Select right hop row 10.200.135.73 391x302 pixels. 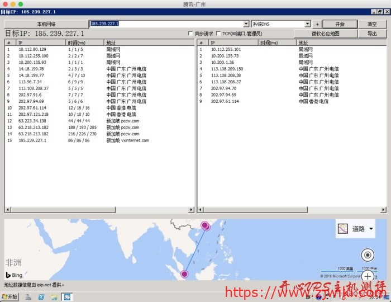(292, 56)
